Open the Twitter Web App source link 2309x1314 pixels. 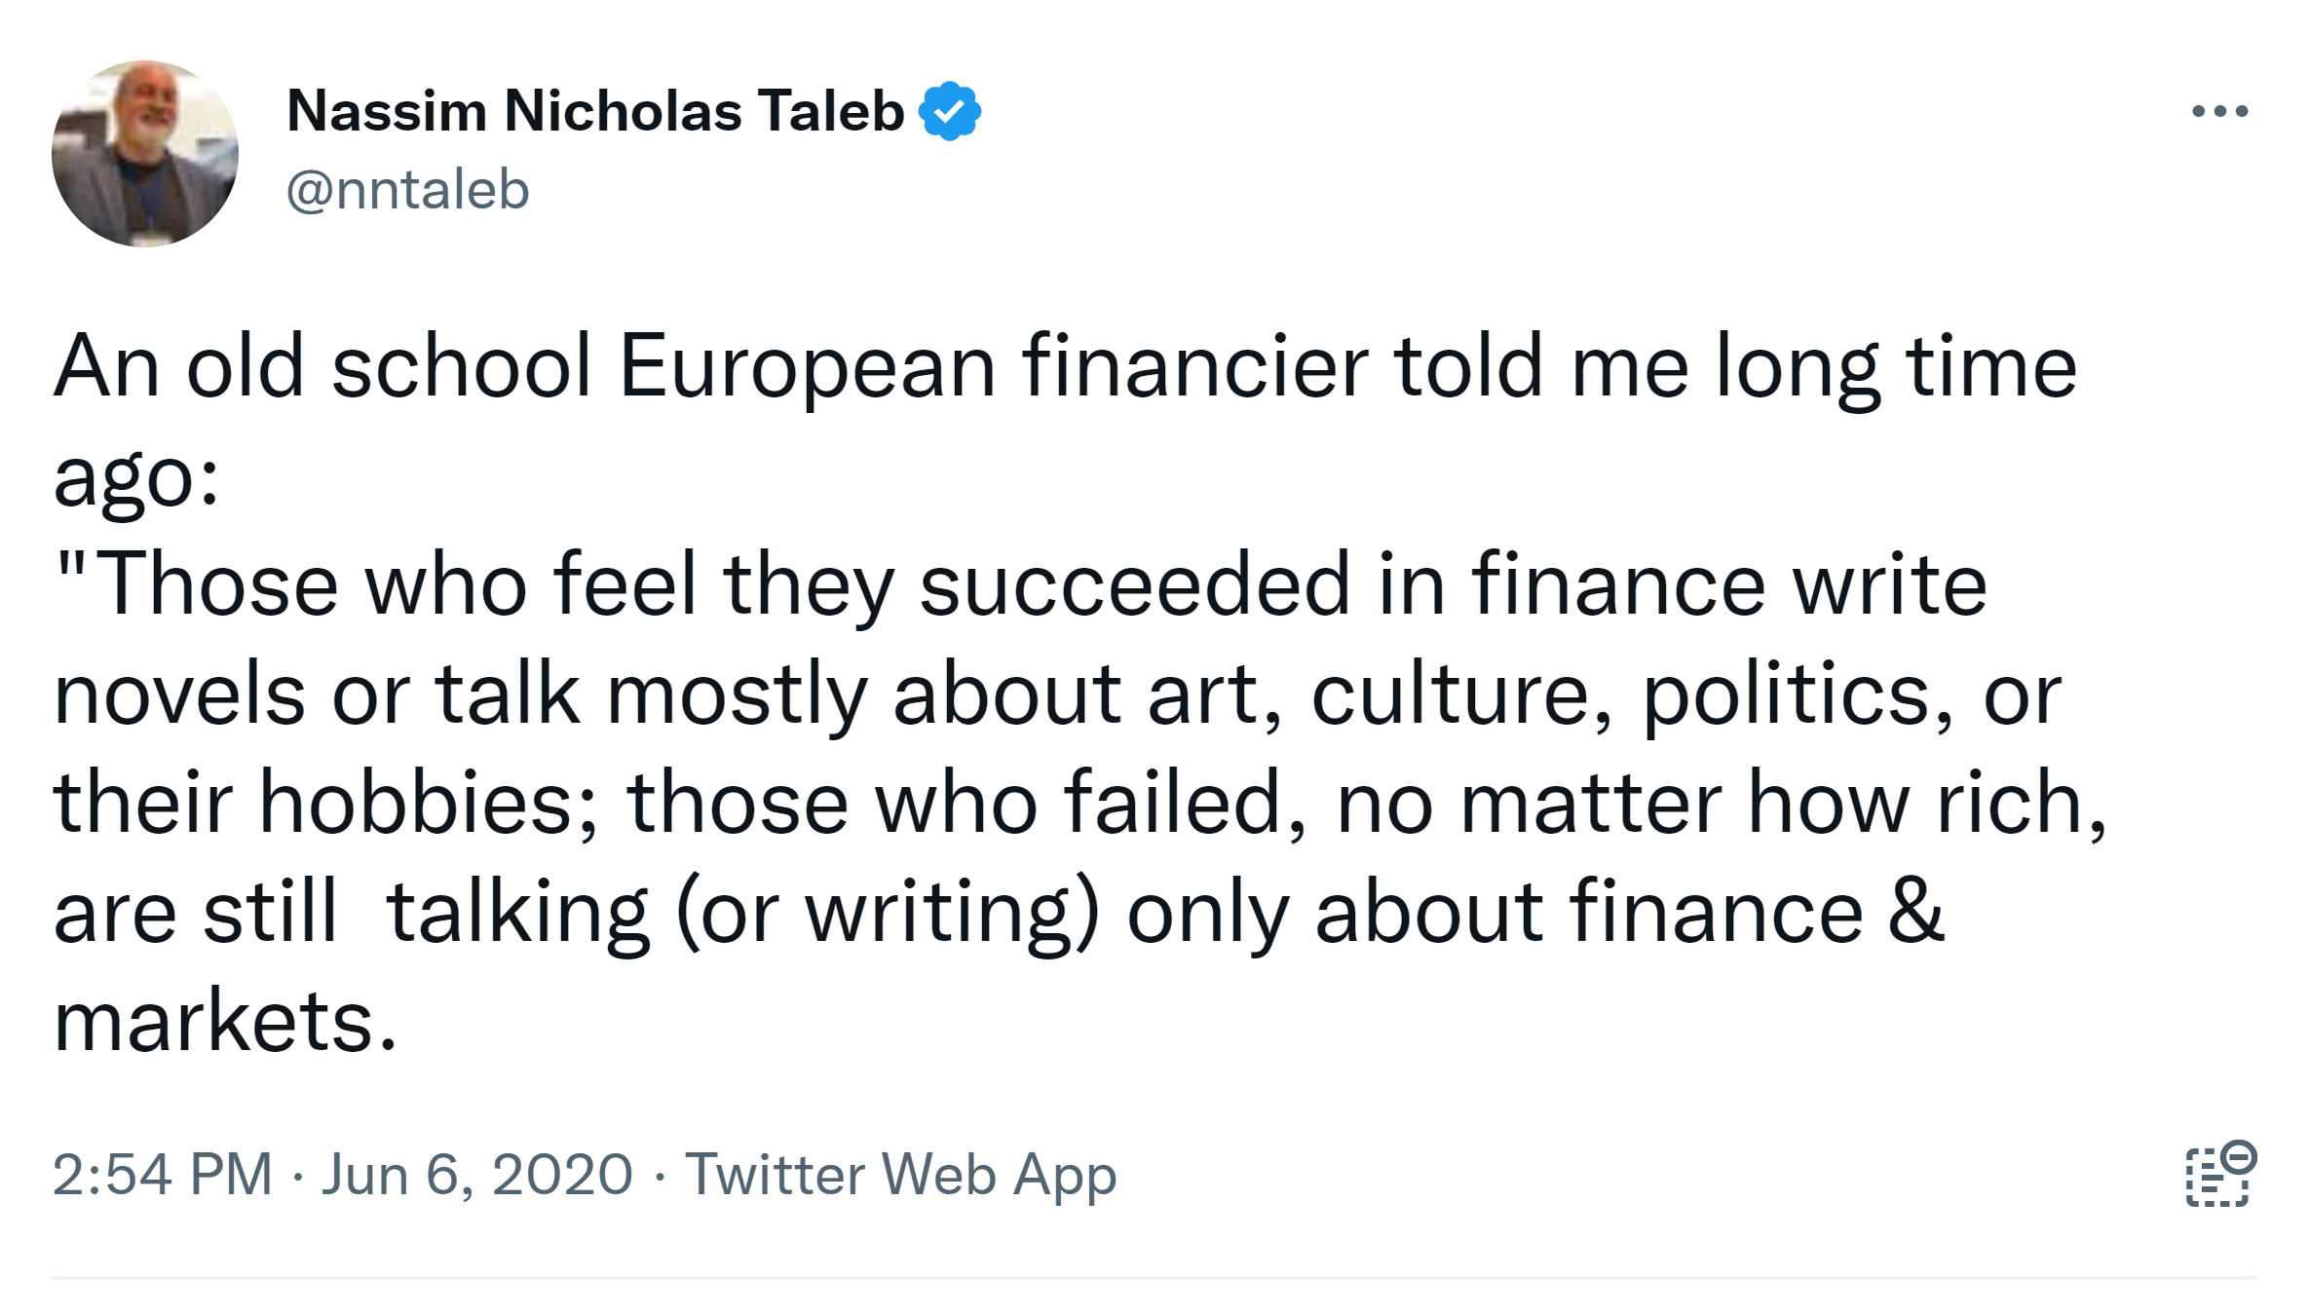[900, 1174]
